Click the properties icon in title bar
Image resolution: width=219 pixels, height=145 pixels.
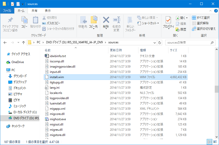point(13,4)
